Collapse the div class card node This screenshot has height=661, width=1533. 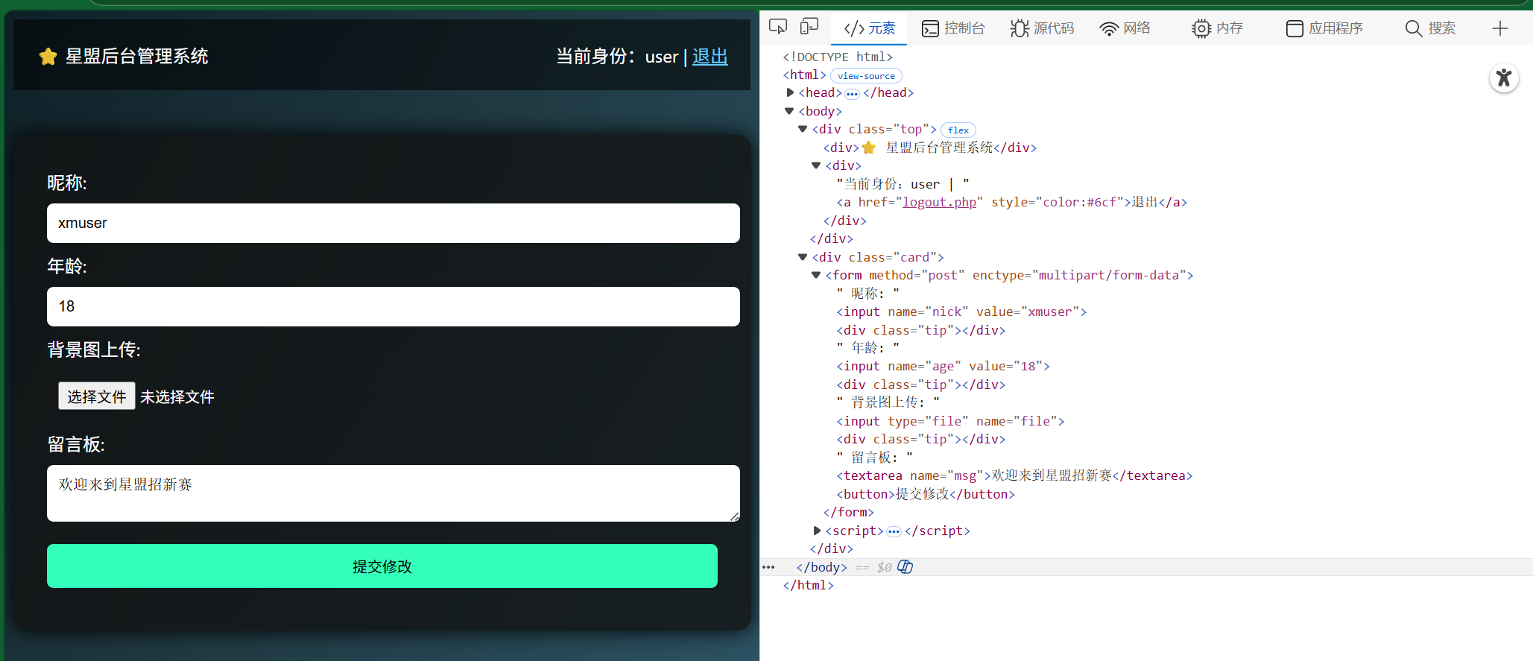803,257
